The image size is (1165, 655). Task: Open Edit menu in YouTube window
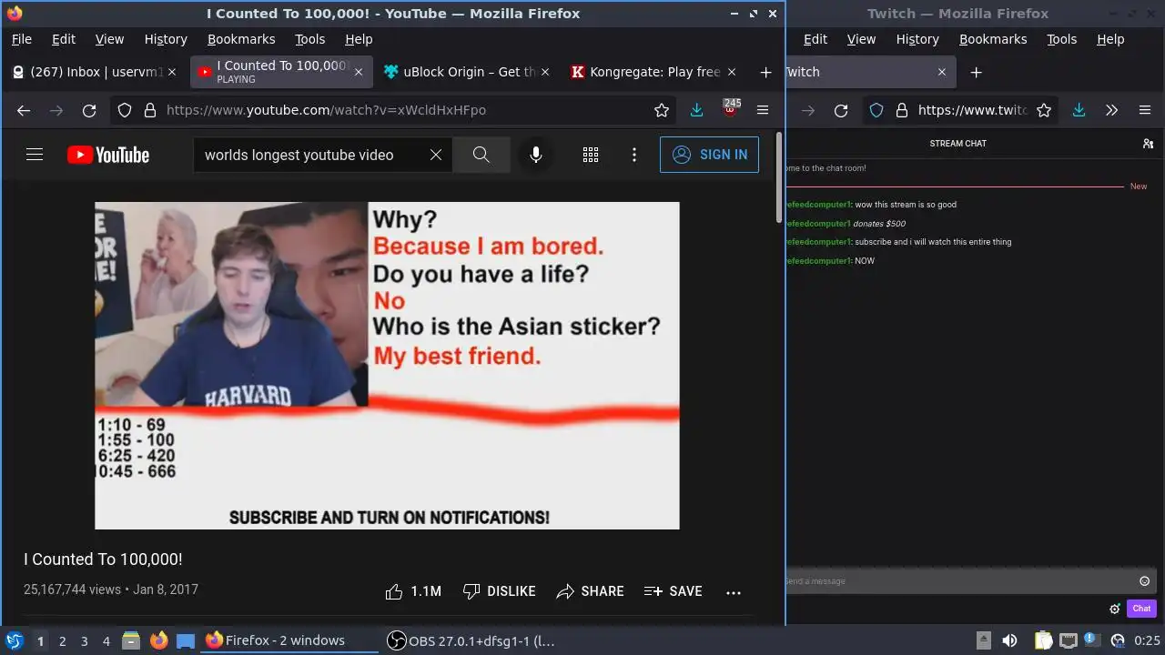click(64, 39)
